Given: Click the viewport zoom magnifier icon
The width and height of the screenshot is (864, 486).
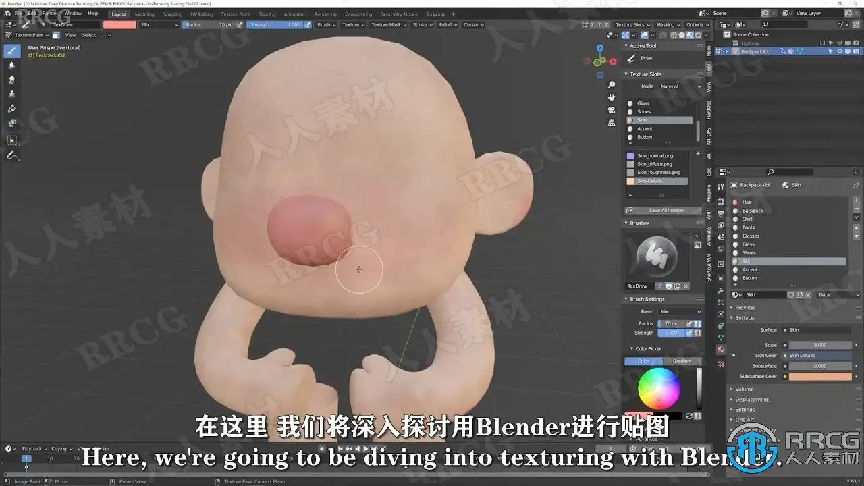Looking at the screenshot, I should click(x=612, y=85).
